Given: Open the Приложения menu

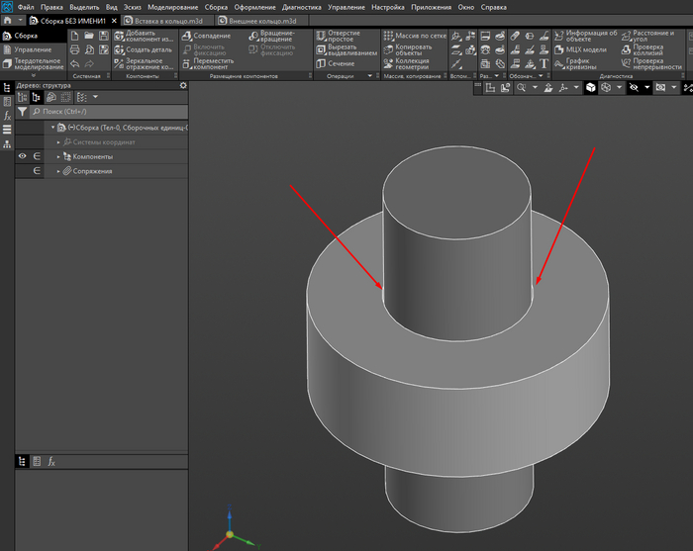Looking at the screenshot, I should [431, 7].
